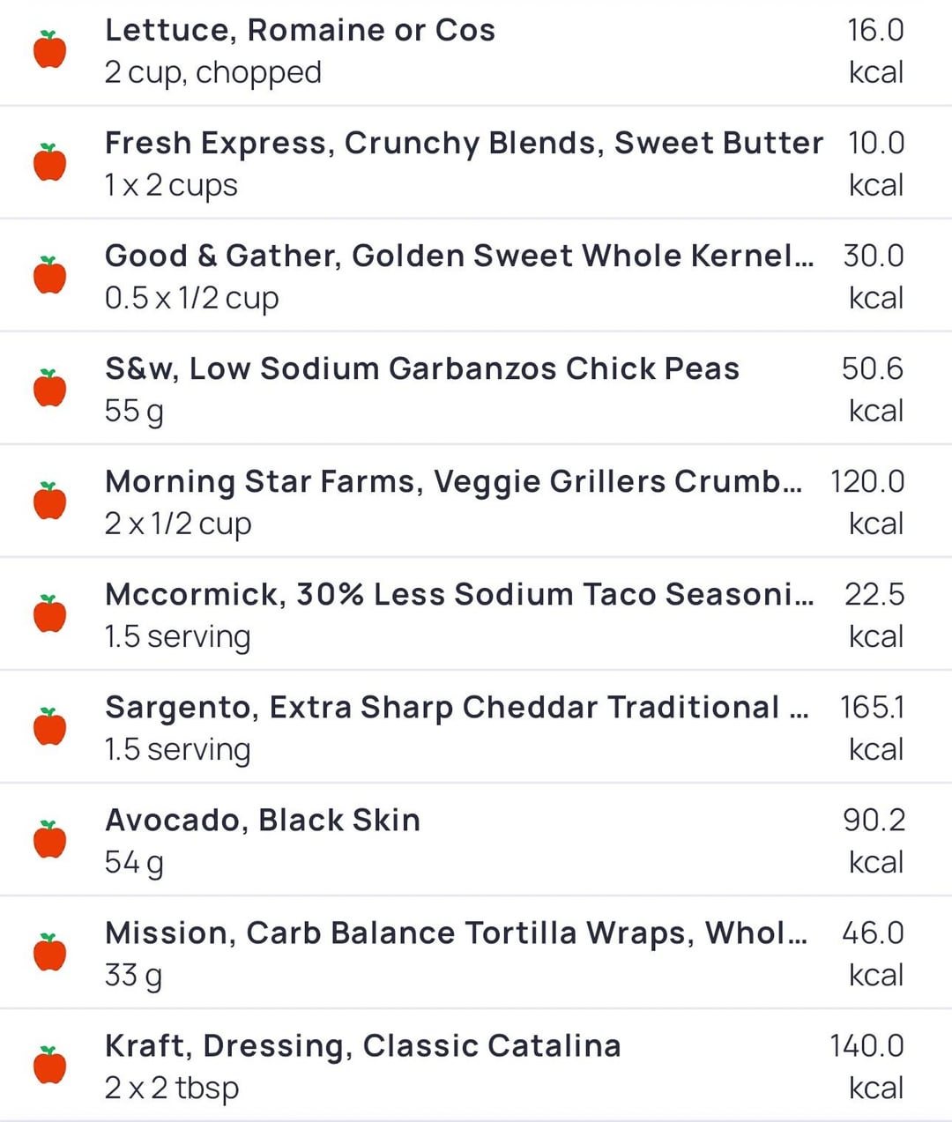Open Lettuce, Romaine or Cos food entry
This screenshot has height=1122, width=952.
pos(476,51)
